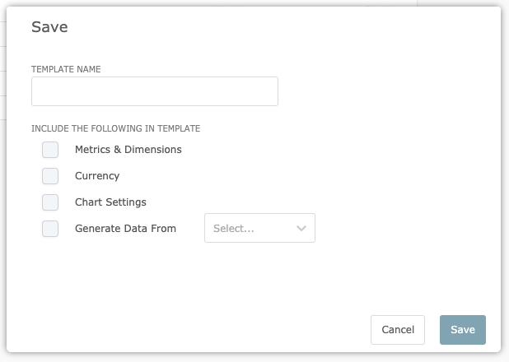Enable the Metrics & Dimensions checkbox
This screenshot has width=509, height=362.
(x=50, y=150)
